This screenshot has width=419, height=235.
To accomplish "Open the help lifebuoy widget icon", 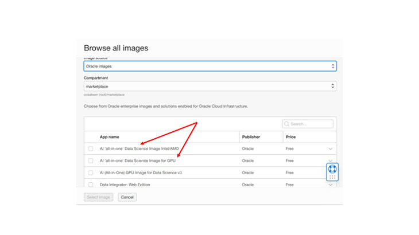I will click(332, 169).
